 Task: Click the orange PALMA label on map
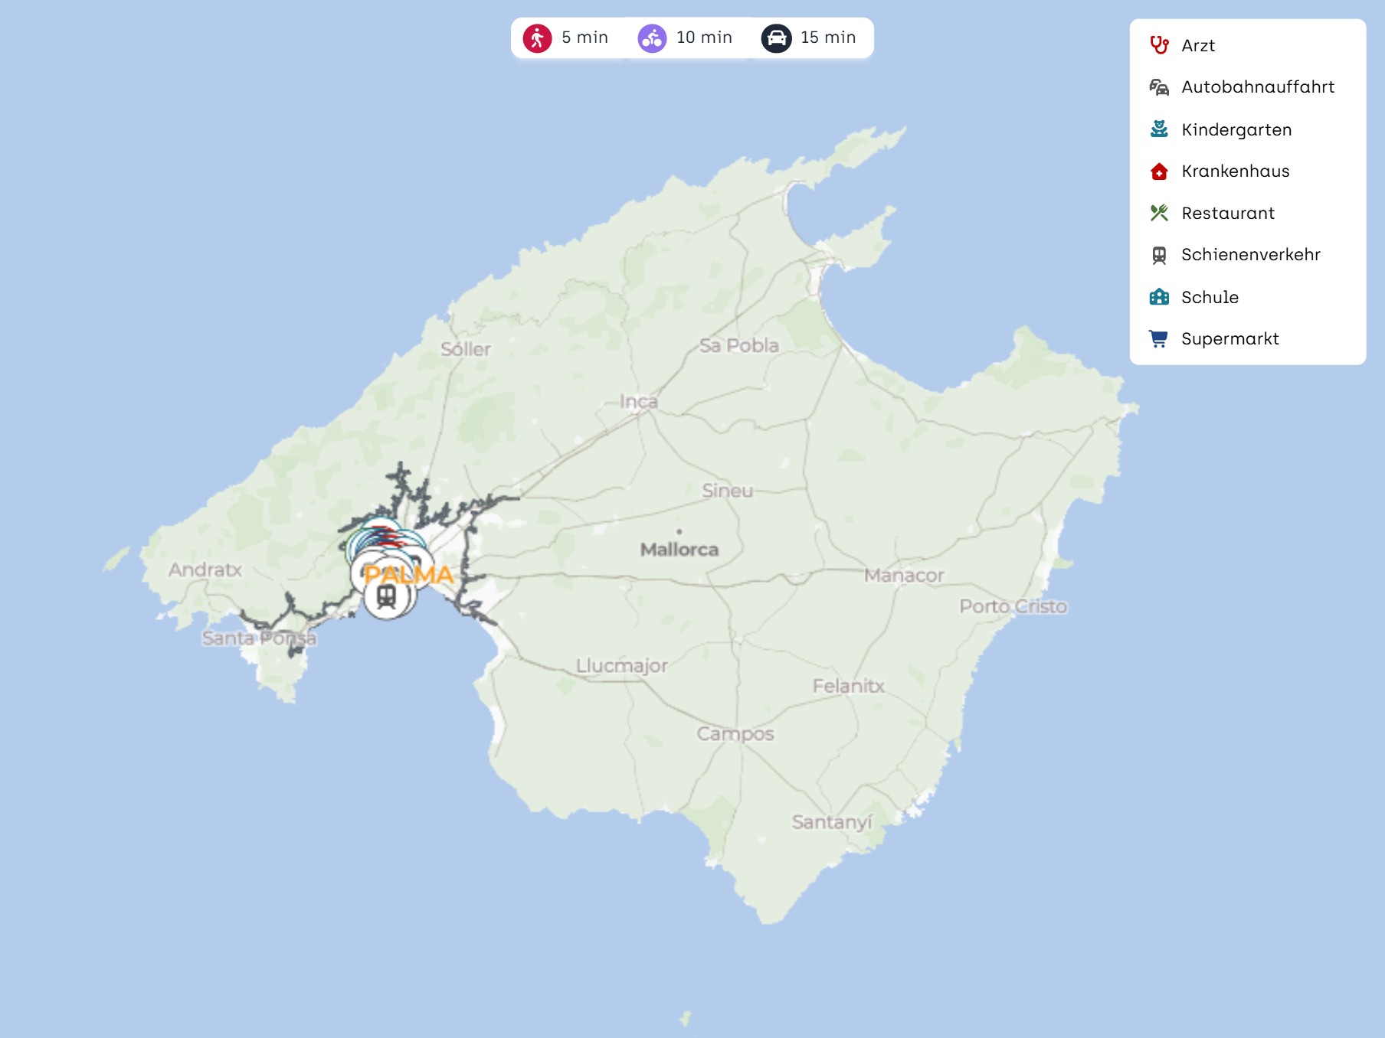pos(409,575)
